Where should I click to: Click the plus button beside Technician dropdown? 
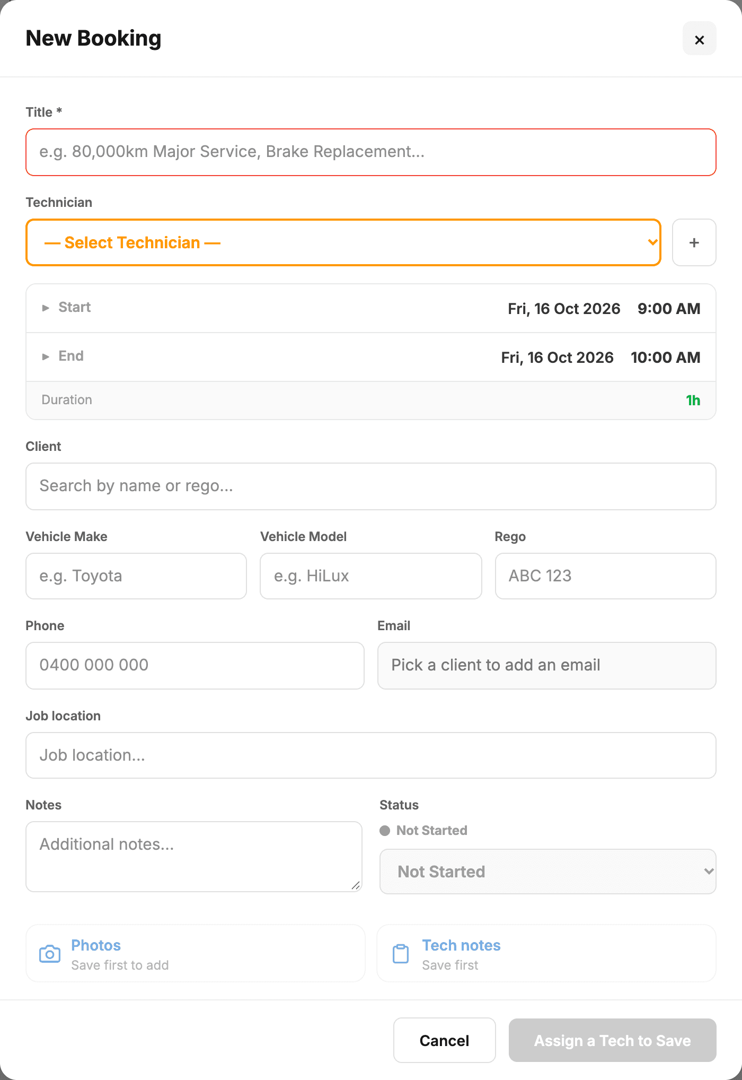(x=694, y=242)
